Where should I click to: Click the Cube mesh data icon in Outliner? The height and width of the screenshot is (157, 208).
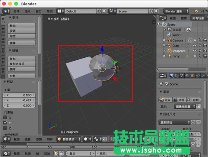click(187, 45)
